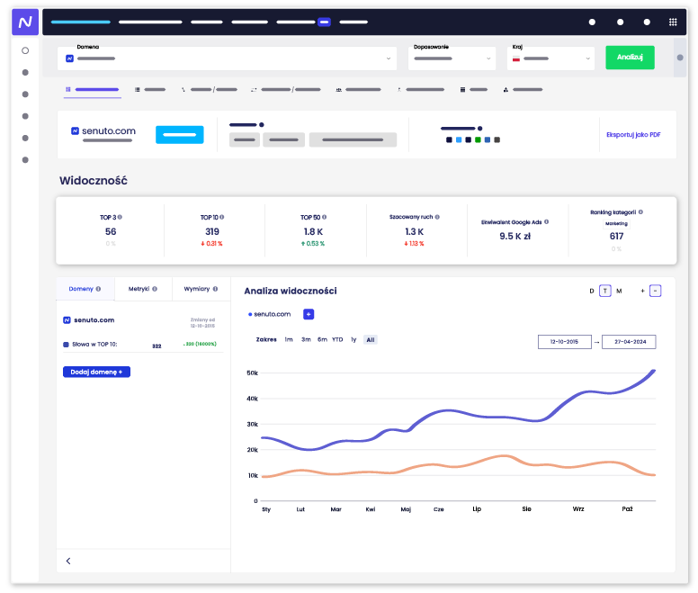Image resolution: width=698 pixels, height=593 pixels.
Task: Toggle the T weekly view option
Action: pyautogui.click(x=605, y=292)
